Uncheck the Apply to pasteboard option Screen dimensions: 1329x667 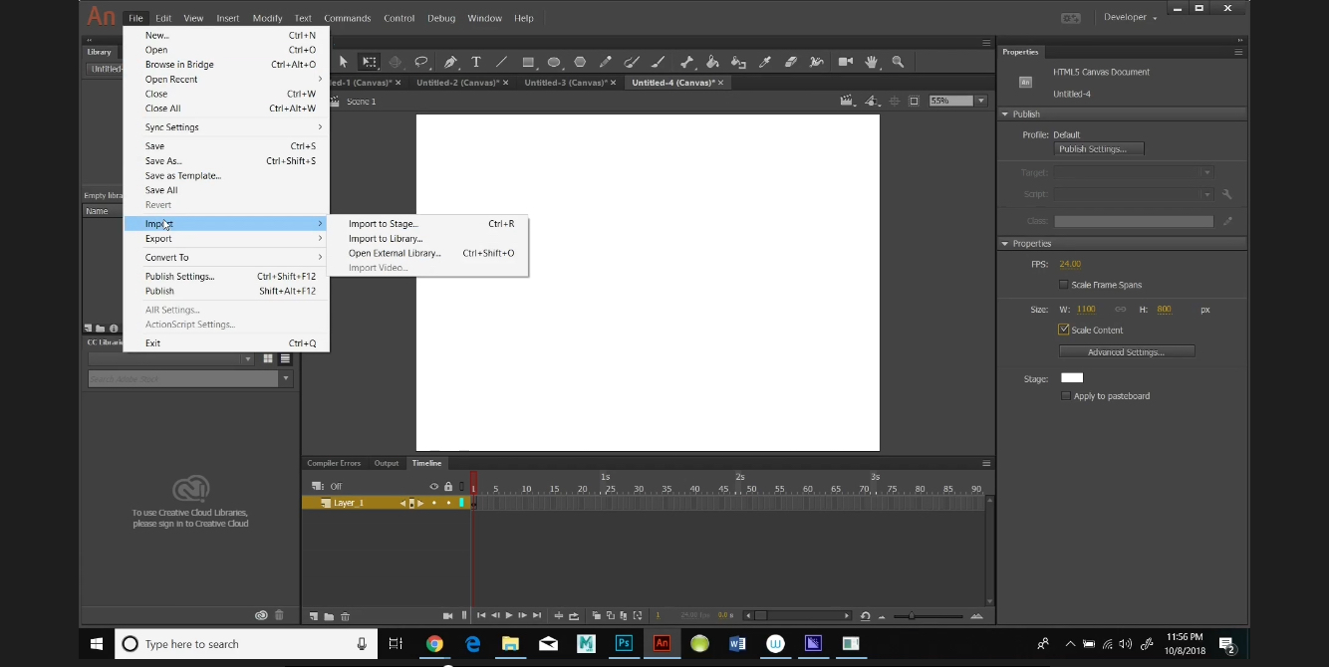(1065, 395)
